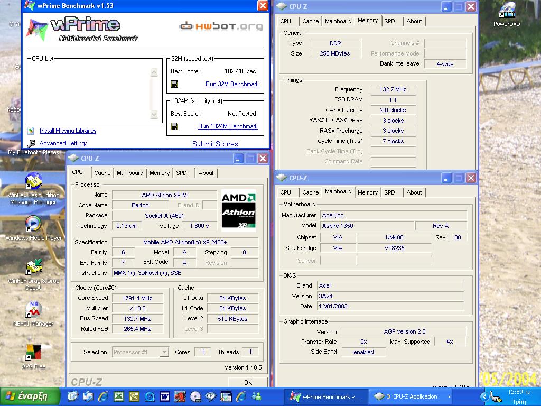The image size is (541, 406).
Task: Select SPD tab in the Memory CPU-Z window
Action: (x=389, y=21)
